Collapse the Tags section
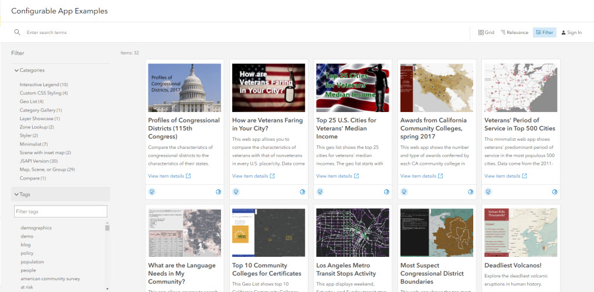The image size is (594, 292). [60, 194]
